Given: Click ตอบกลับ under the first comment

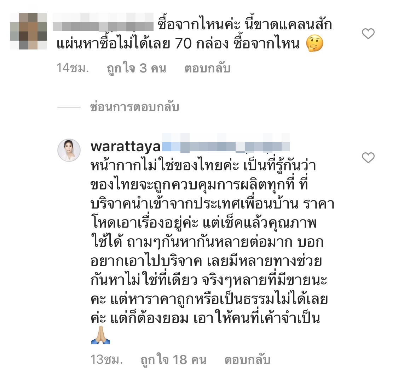Looking at the screenshot, I should (x=207, y=68).
